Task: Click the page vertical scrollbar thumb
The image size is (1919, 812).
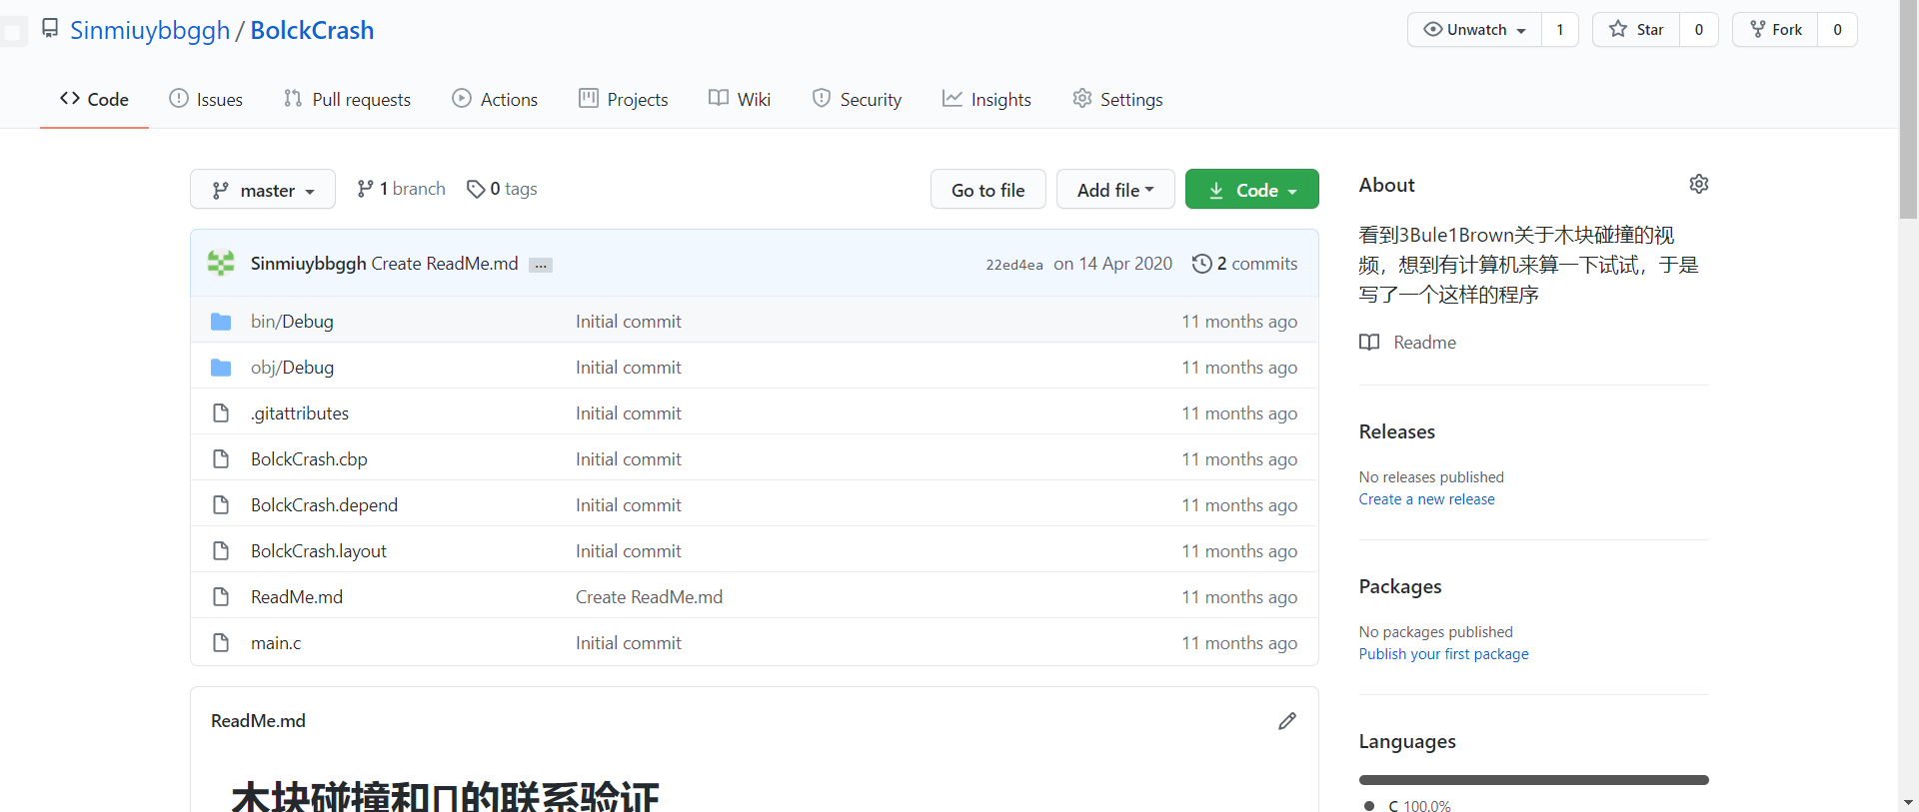Action: 1908,110
